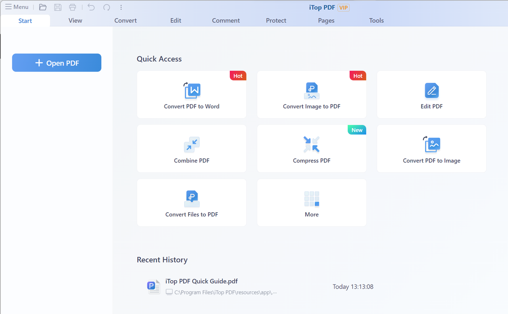This screenshot has height=314, width=508.
Task: Click the PDF file icon in Recent History
Action: 153,287
